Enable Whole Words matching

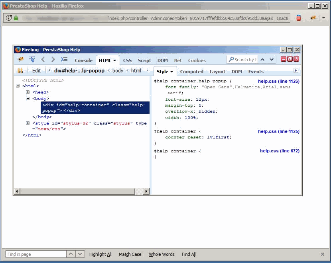point(162,254)
